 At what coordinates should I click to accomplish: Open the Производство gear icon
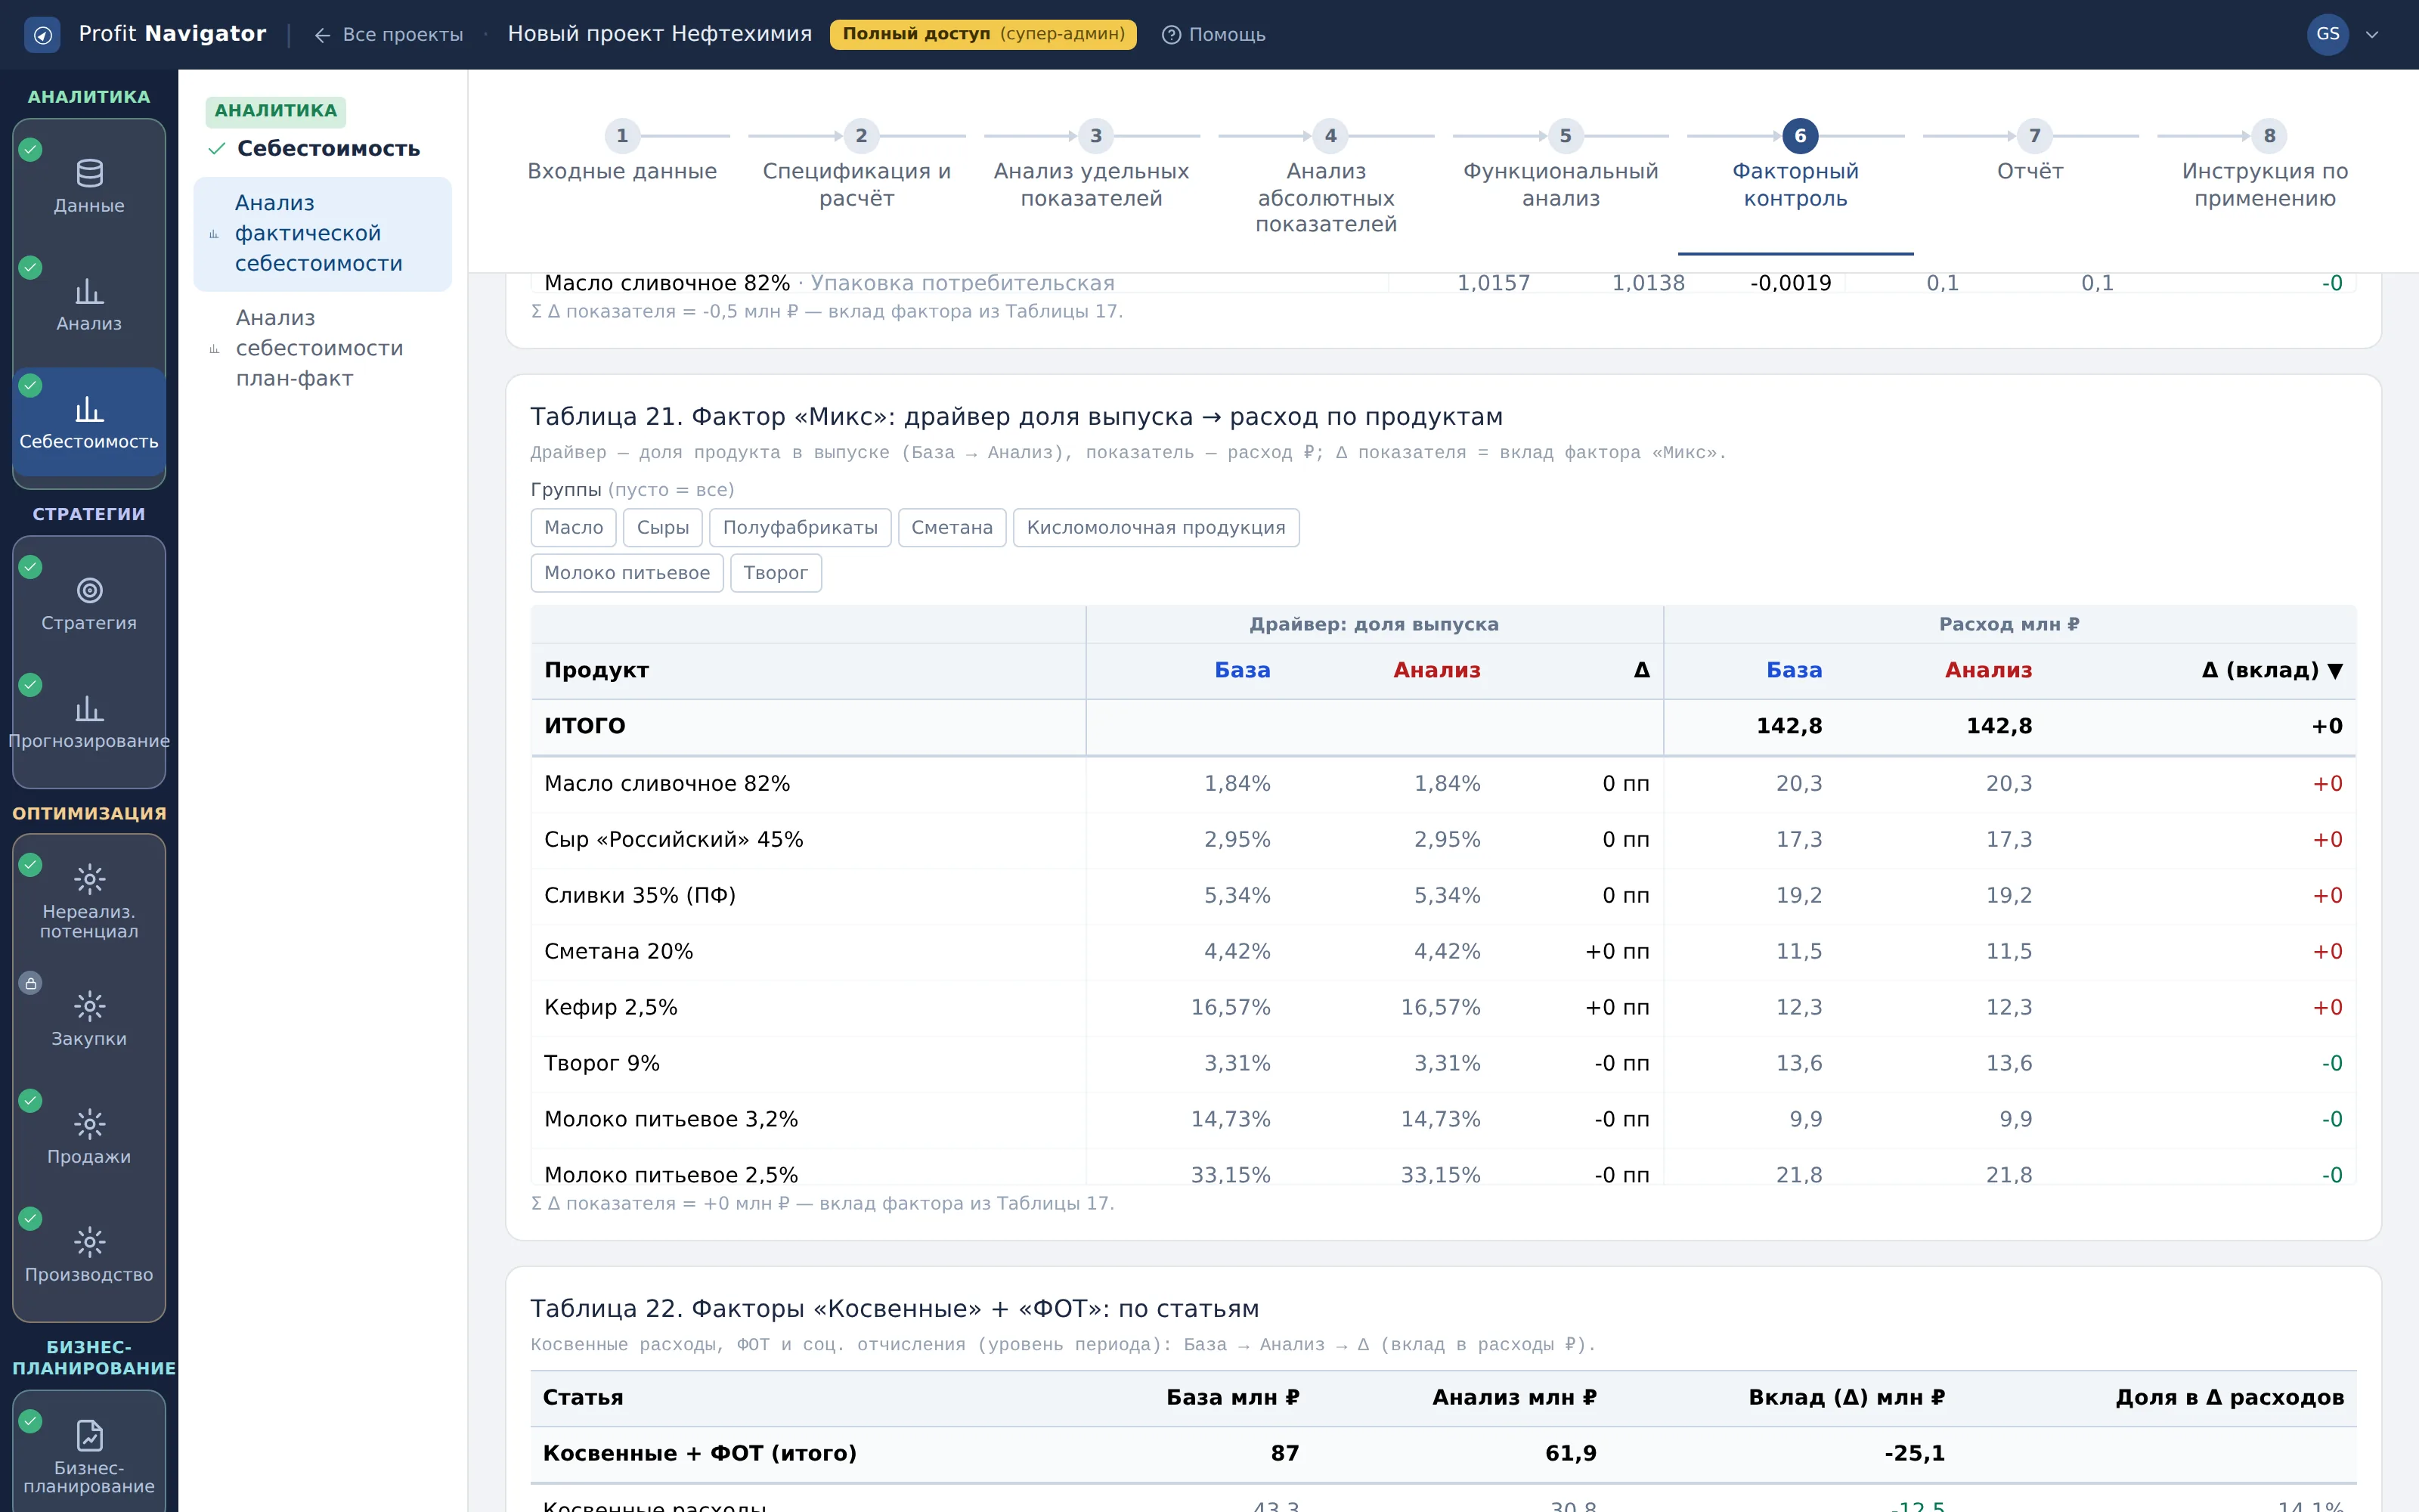[x=89, y=1242]
